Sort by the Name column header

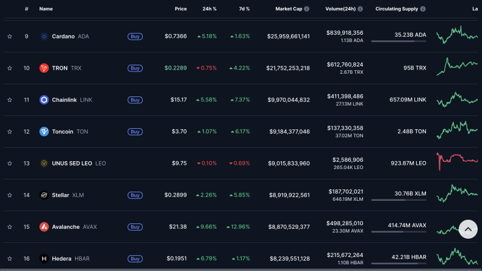(46, 9)
